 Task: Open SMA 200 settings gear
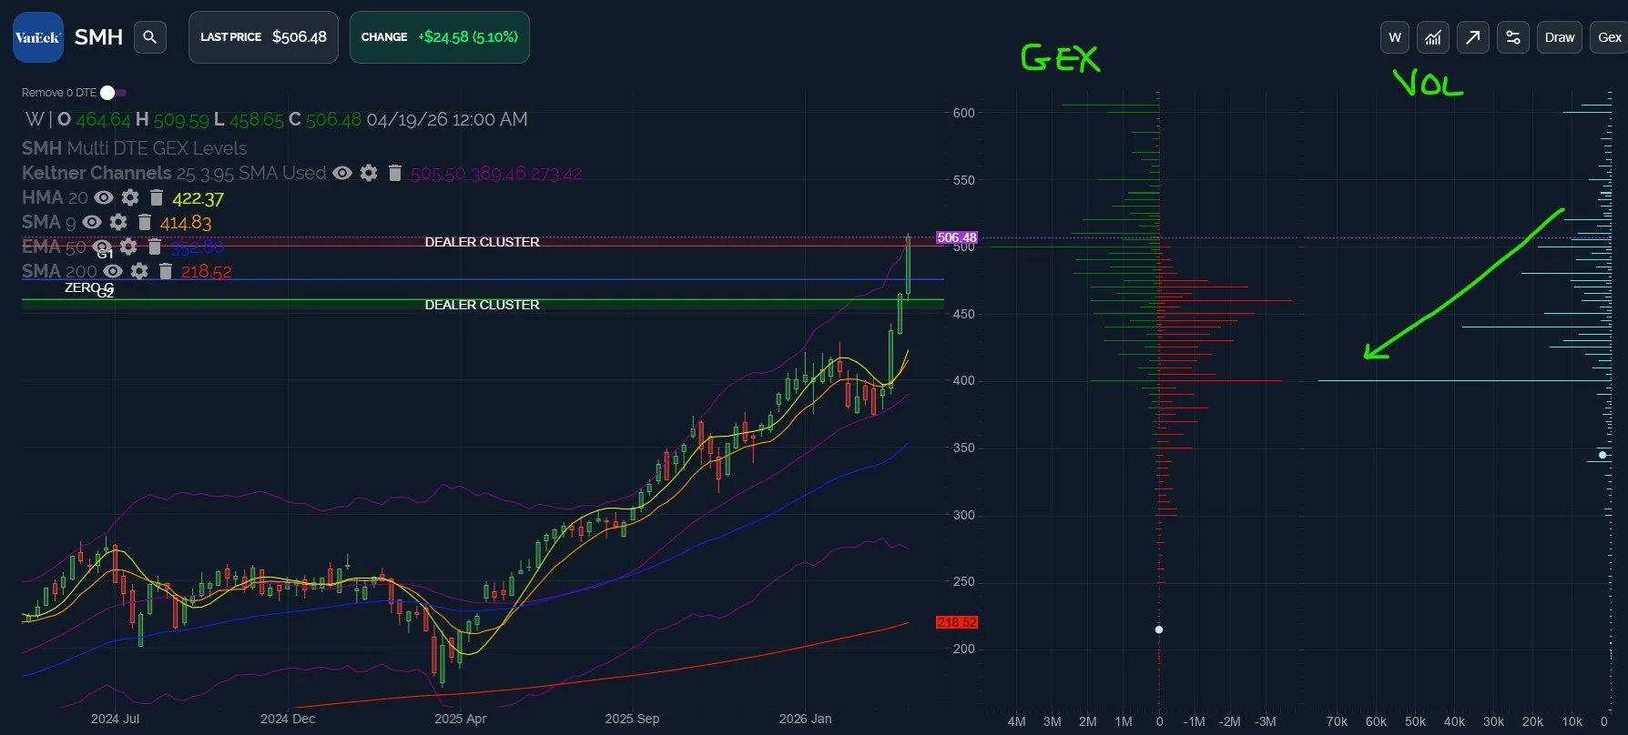[139, 271]
